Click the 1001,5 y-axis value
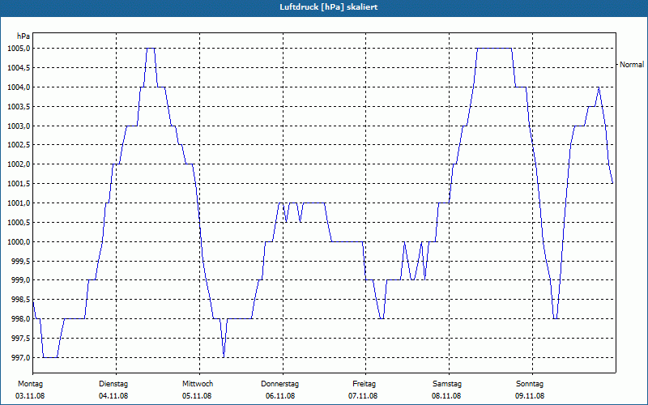This screenshot has height=405, width=648. tap(19, 184)
